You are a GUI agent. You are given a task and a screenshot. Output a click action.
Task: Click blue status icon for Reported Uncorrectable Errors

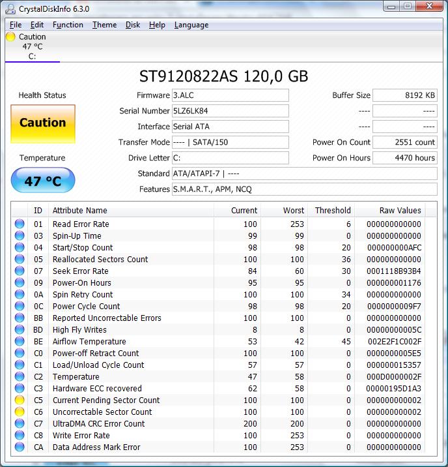20,318
